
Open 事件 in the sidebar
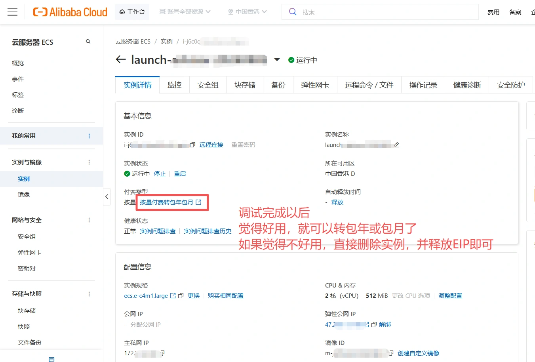pos(18,79)
